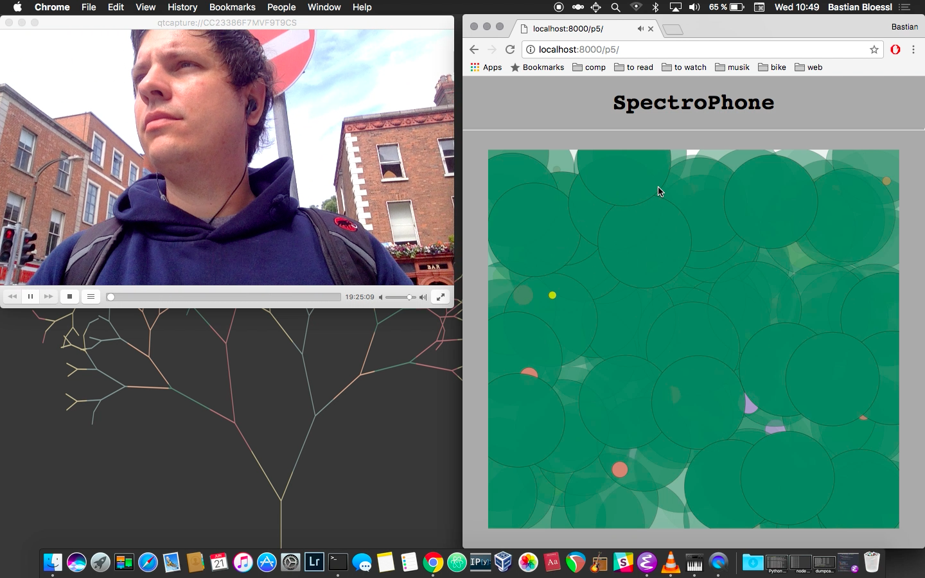The width and height of the screenshot is (925, 578).
Task: Expand the 'musik' bookmarks folder
Action: click(732, 67)
